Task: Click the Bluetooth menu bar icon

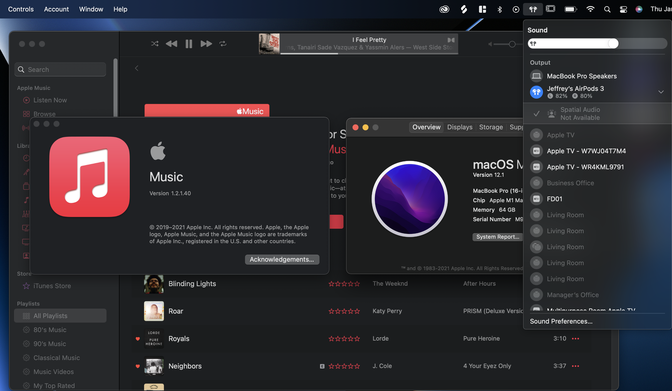Action: (x=499, y=9)
